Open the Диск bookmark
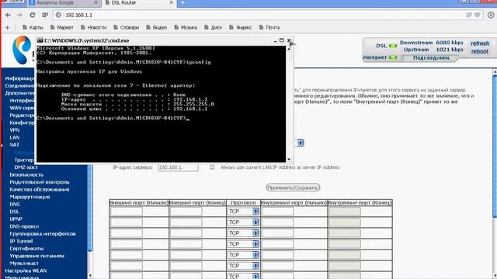This screenshot has width=497, height=279. pos(213,28)
